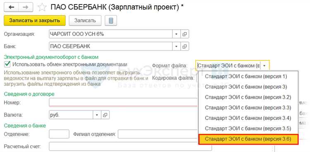The width and height of the screenshot is (310, 152).
Task: Click the Сведения о банке section header
Action: coord(25,126)
